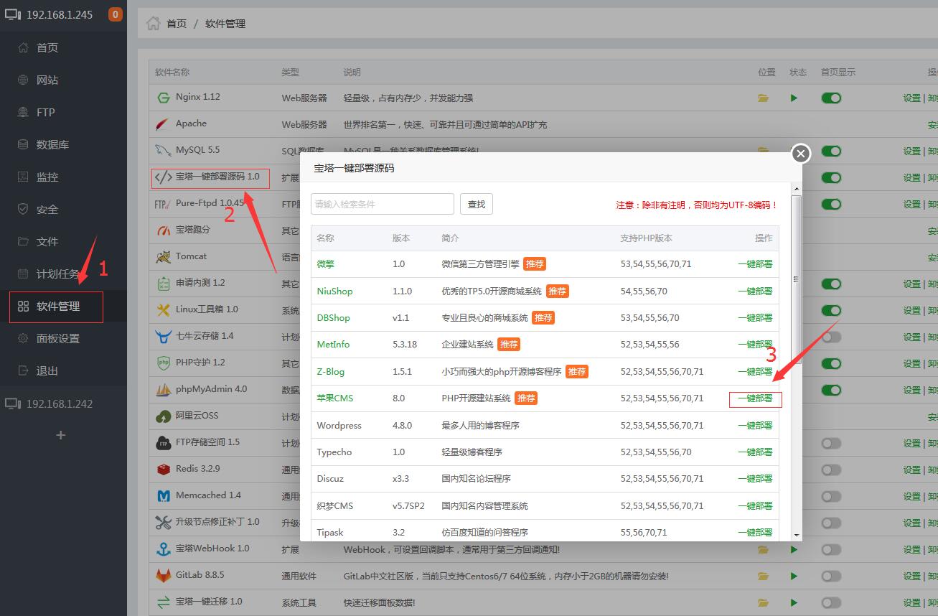Click the Pure-Ftpd FTP icon
This screenshot has width=938, height=616.
[161, 204]
